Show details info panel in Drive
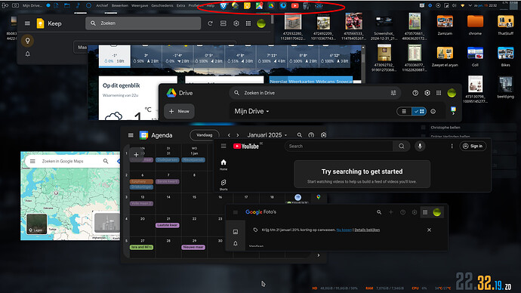 click(433, 111)
